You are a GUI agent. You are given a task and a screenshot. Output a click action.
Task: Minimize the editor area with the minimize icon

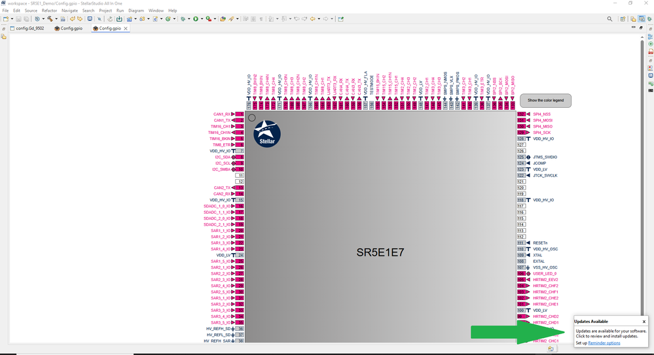(634, 27)
